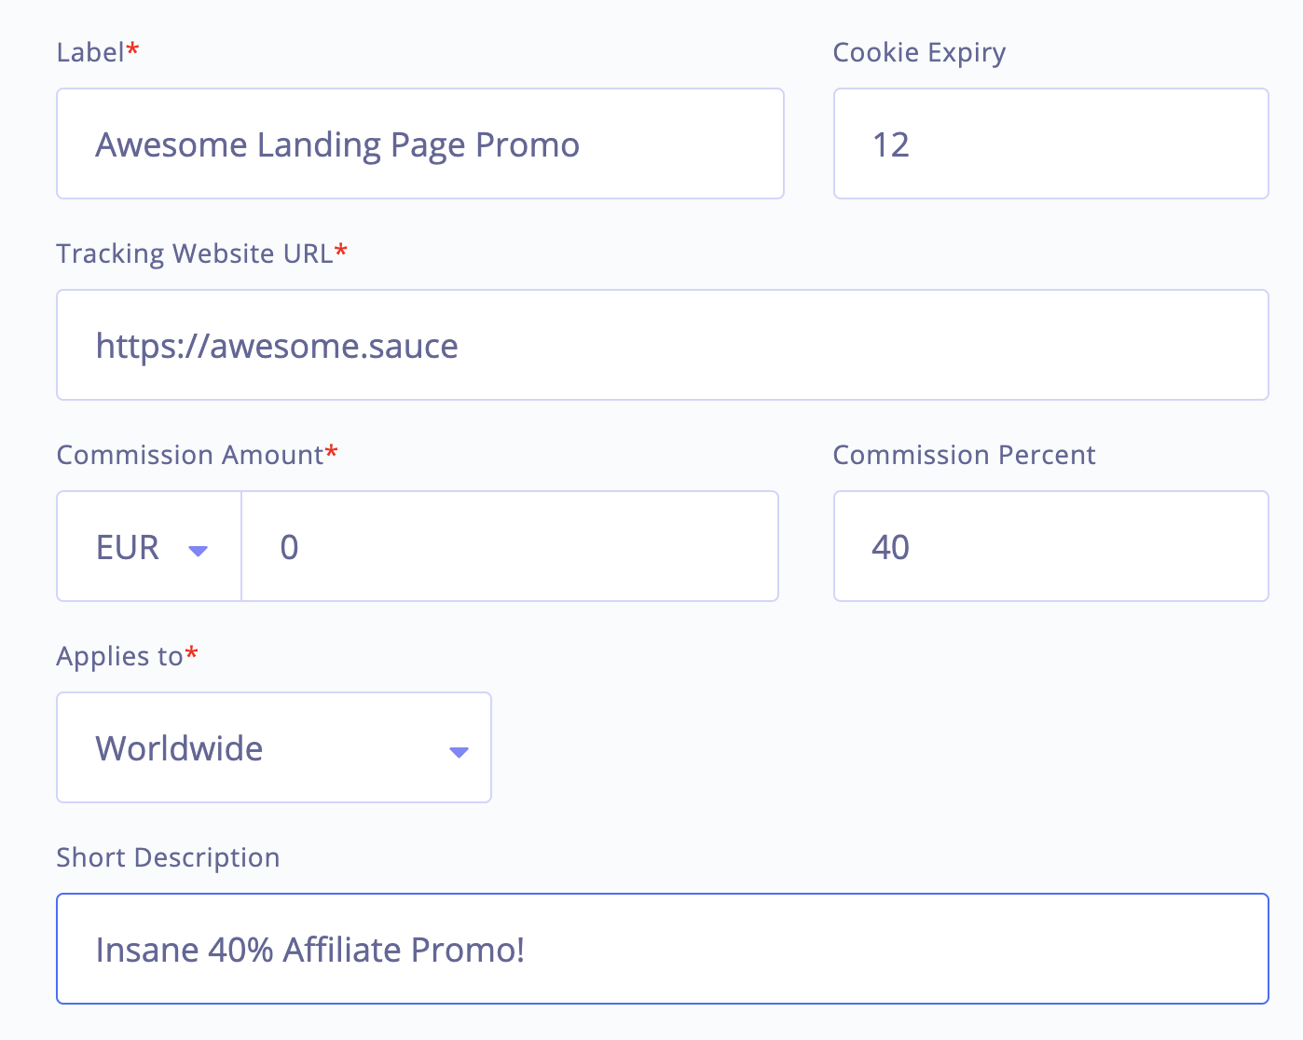Click the "Commission Percent" caption
This screenshot has width=1303, height=1040.
[964, 455]
